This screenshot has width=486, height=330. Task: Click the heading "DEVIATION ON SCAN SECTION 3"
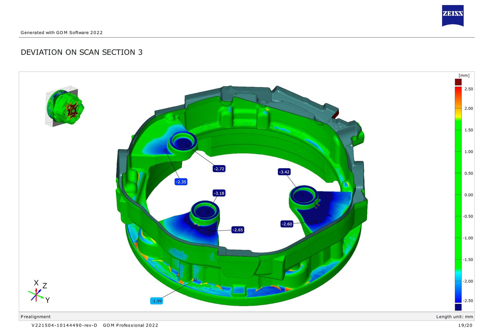click(82, 52)
